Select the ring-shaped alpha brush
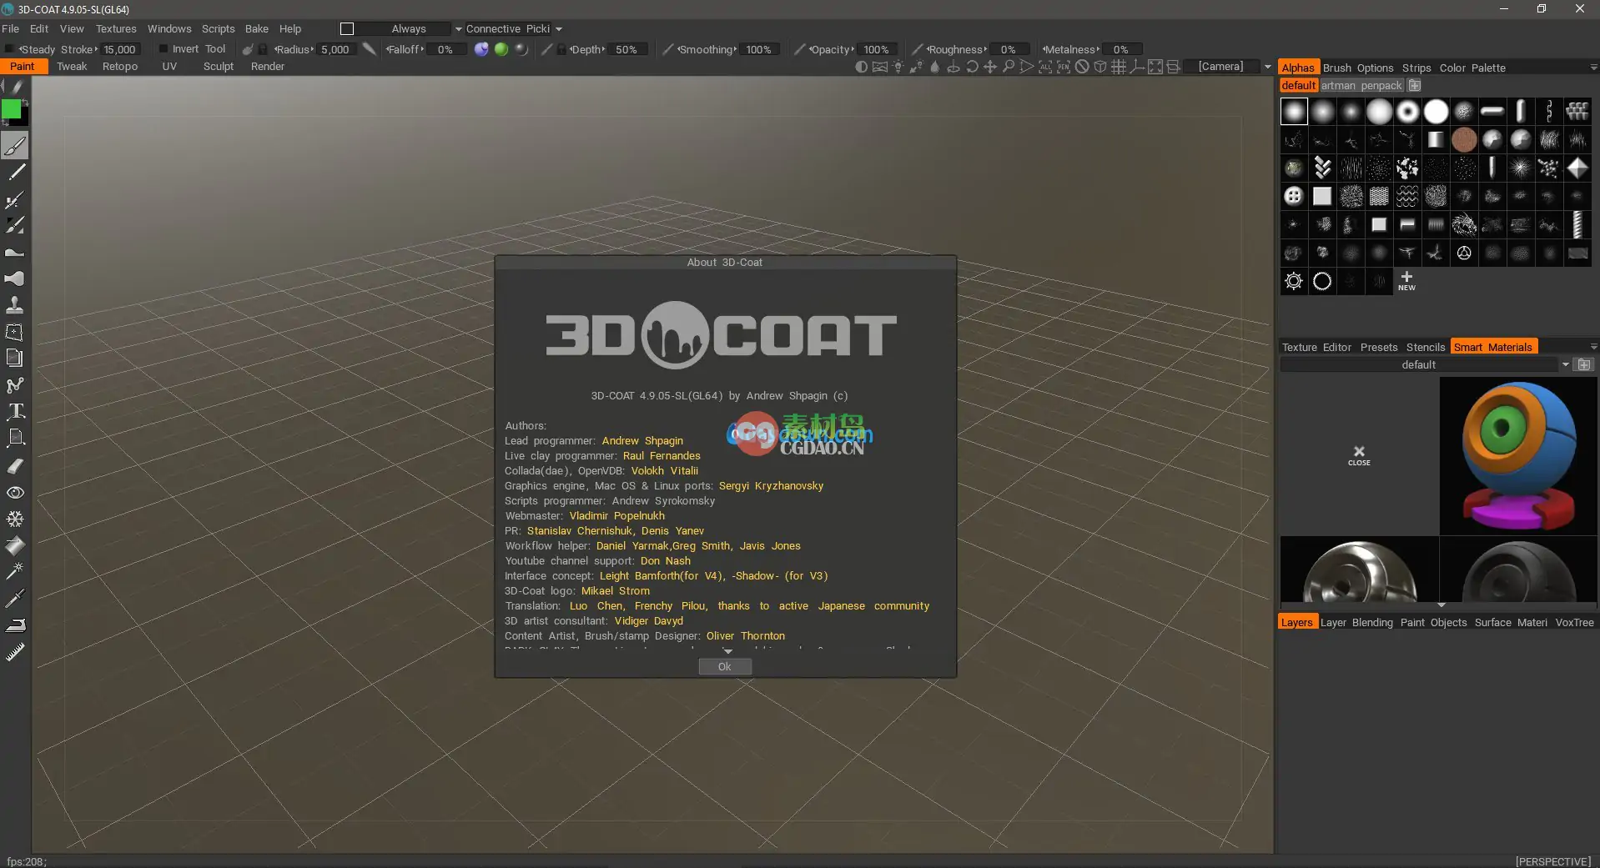Image resolution: width=1600 pixels, height=868 pixels. pyautogui.click(x=1322, y=281)
